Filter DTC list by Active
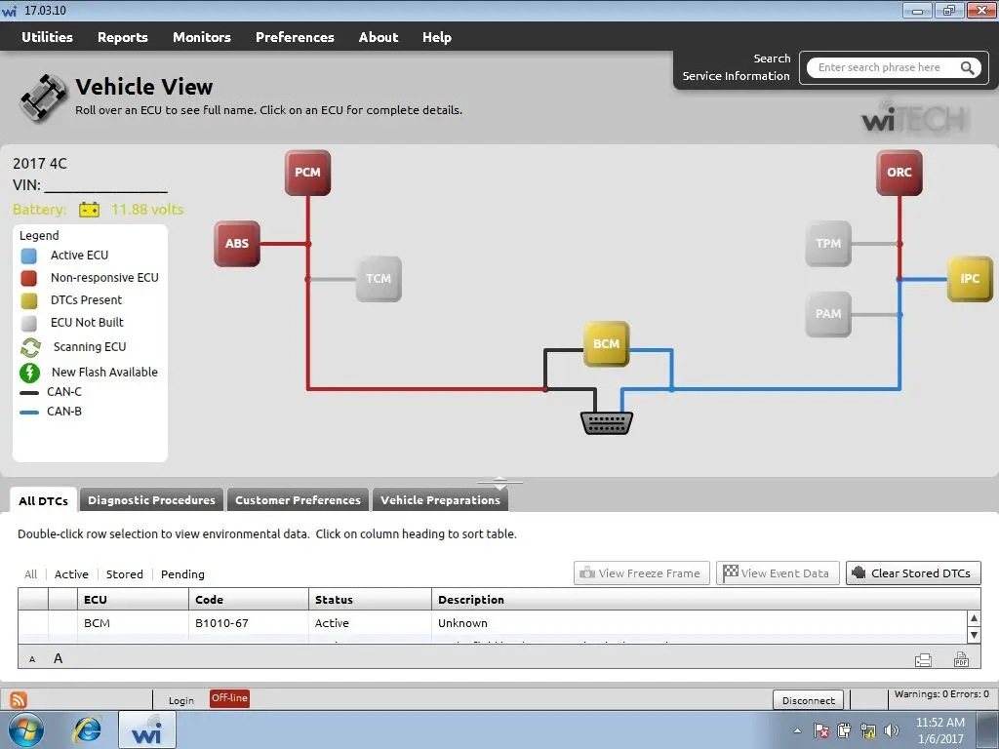 [71, 574]
